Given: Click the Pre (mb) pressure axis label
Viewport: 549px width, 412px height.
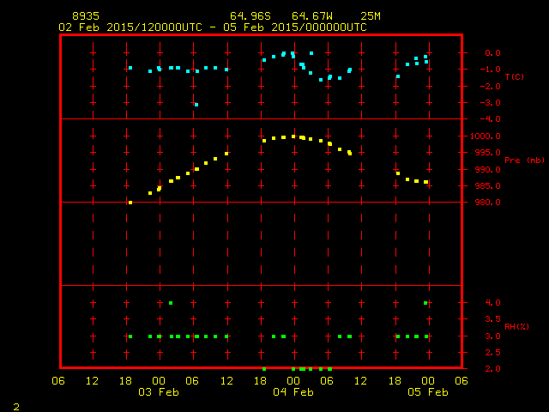Looking at the screenshot, I should coord(524,161).
